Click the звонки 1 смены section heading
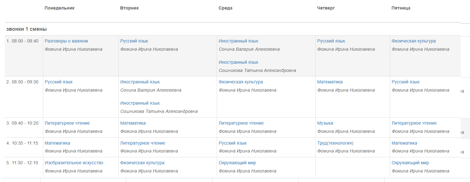Screen dimensions: 470x182 (x=27, y=29)
